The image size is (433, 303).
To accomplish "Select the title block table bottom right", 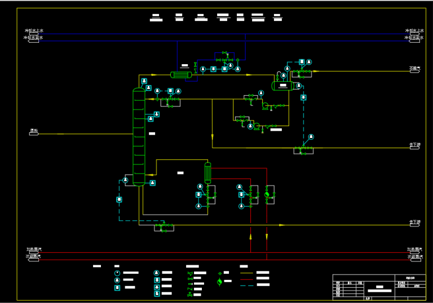I will click(378, 286).
